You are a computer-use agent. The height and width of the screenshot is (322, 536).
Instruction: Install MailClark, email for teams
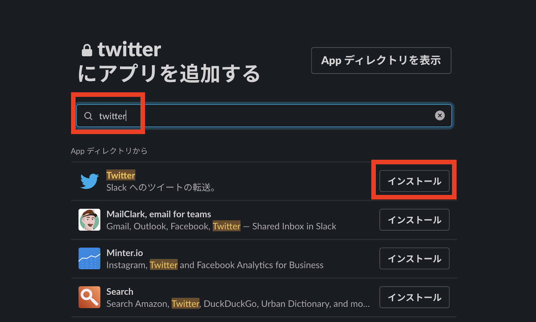414,220
